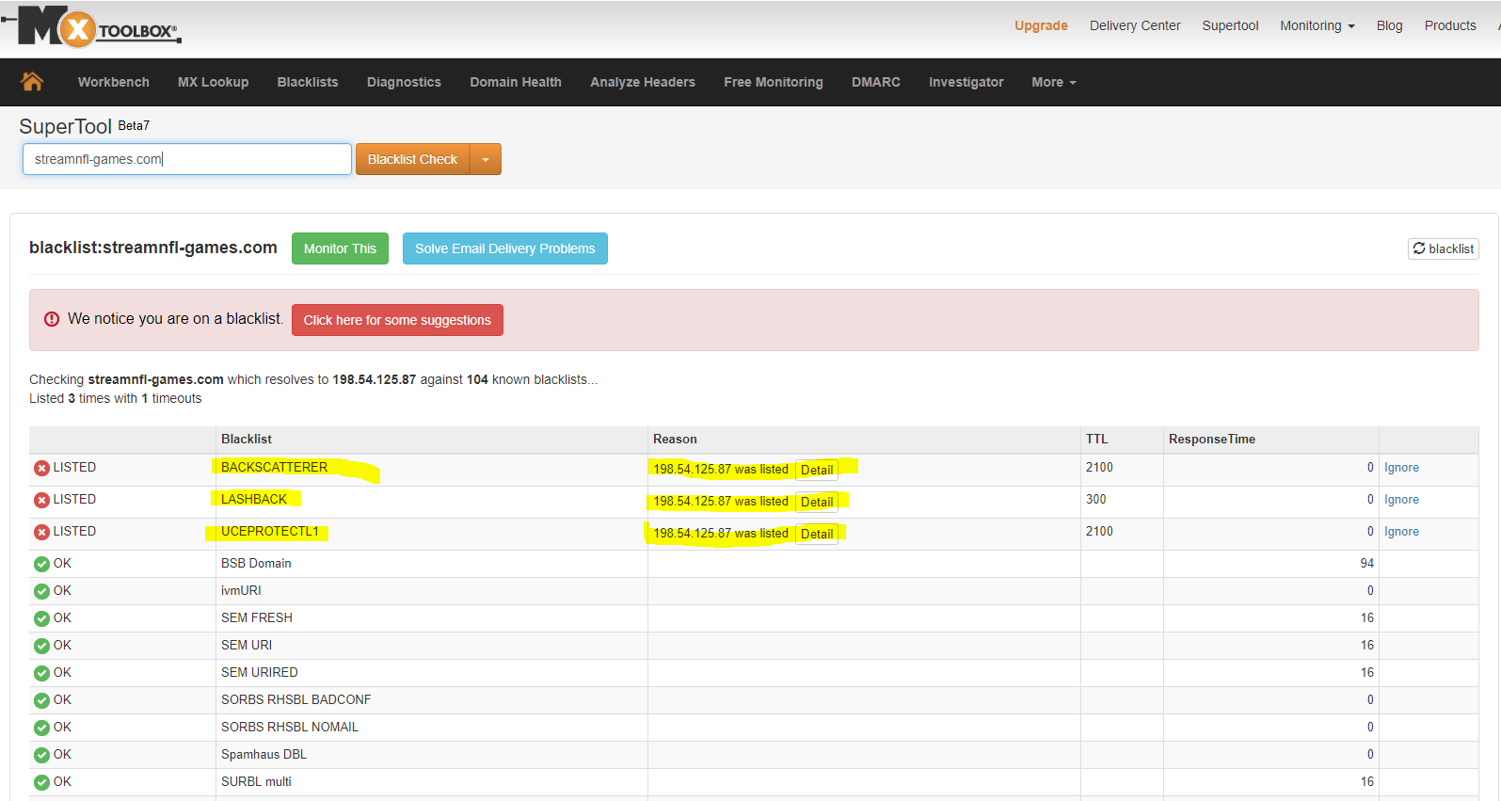Expand the More menu in navbar
The width and height of the screenshot is (1501, 801).
(1054, 82)
